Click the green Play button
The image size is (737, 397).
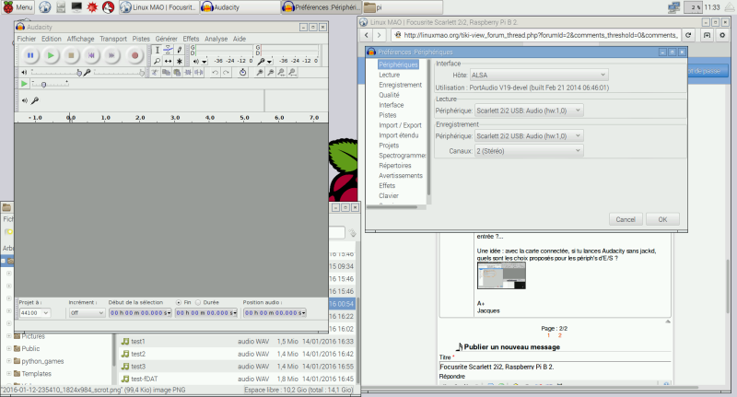[51, 56]
